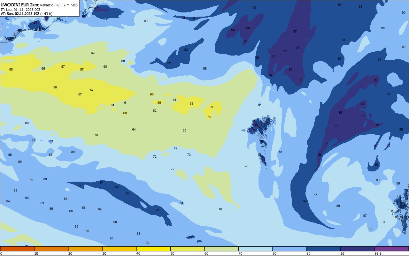The image size is (409, 256).
Task: Click the humidity value 83 on the map
Action: tap(51, 141)
